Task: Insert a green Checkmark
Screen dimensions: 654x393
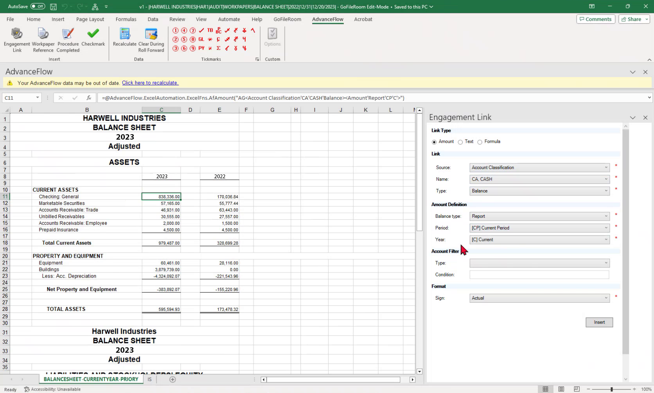Action: [x=93, y=38]
